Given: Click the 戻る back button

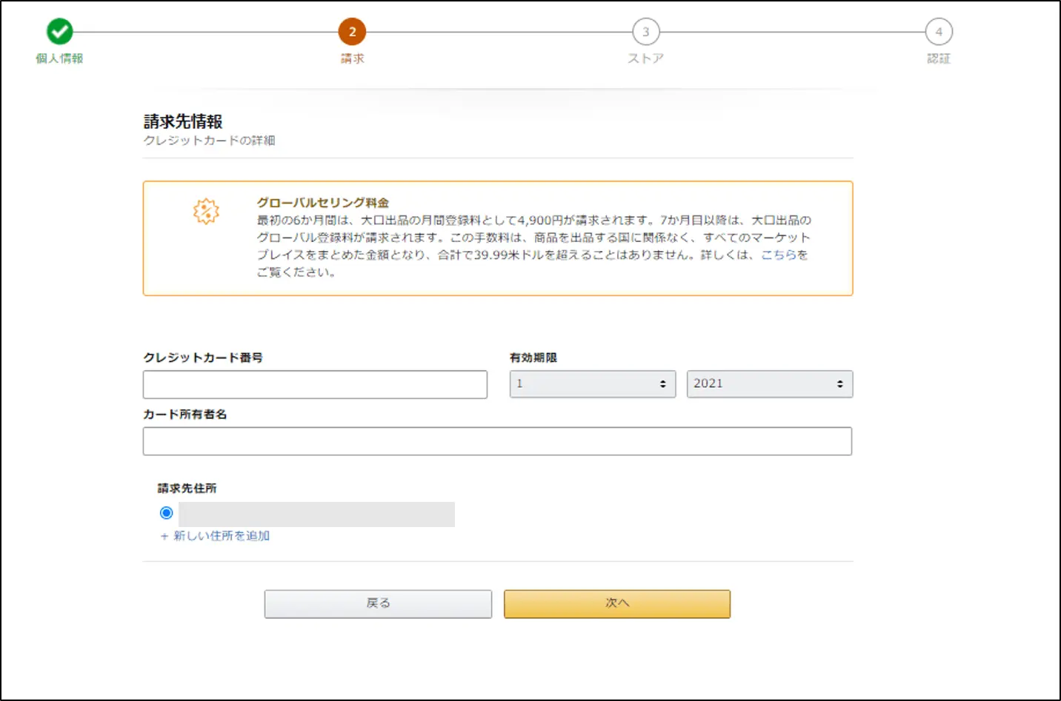Looking at the screenshot, I should (x=378, y=604).
